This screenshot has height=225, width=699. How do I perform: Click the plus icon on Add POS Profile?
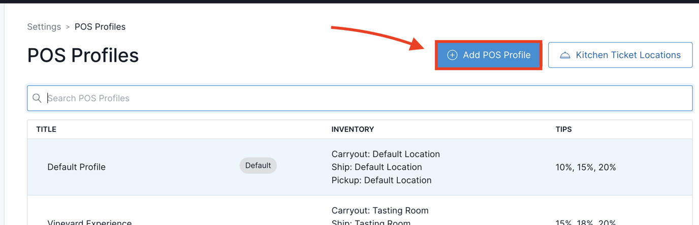452,55
